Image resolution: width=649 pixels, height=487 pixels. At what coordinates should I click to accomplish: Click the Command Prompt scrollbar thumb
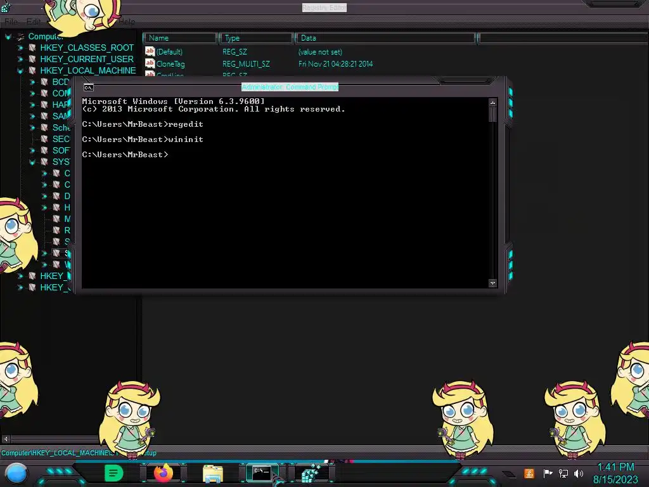492,114
